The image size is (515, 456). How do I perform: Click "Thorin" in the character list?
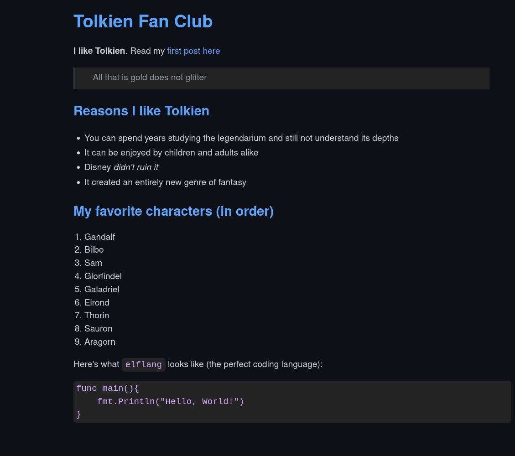pos(97,316)
